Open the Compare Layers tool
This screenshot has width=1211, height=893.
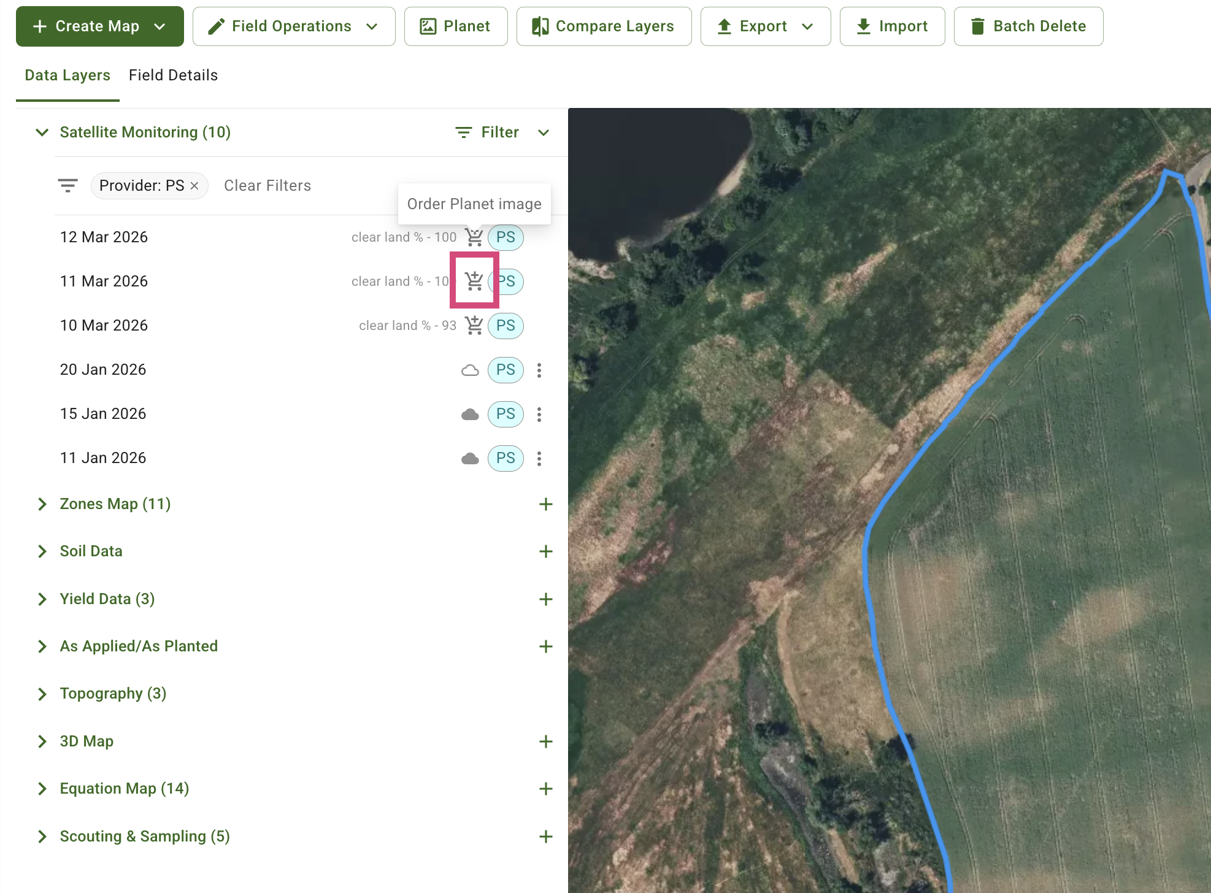603,26
